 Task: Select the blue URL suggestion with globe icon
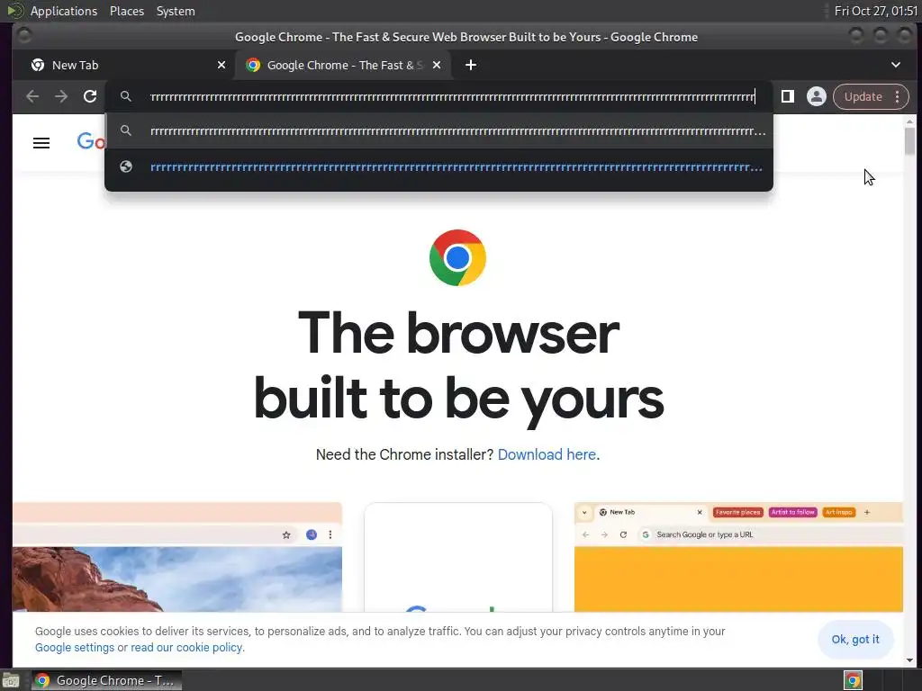click(438, 166)
